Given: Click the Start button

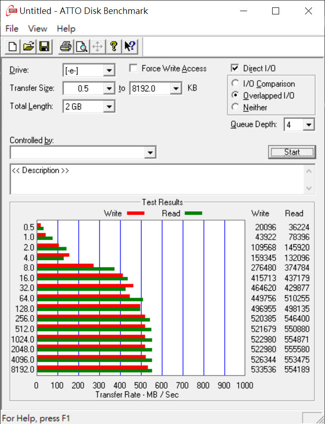Looking at the screenshot, I should click(292, 152).
